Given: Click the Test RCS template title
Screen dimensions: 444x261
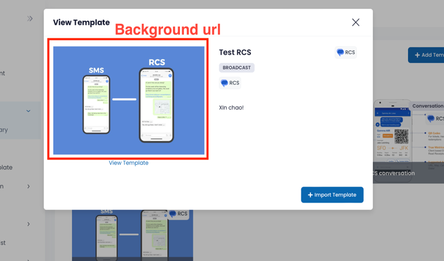Looking at the screenshot, I should 235,52.
